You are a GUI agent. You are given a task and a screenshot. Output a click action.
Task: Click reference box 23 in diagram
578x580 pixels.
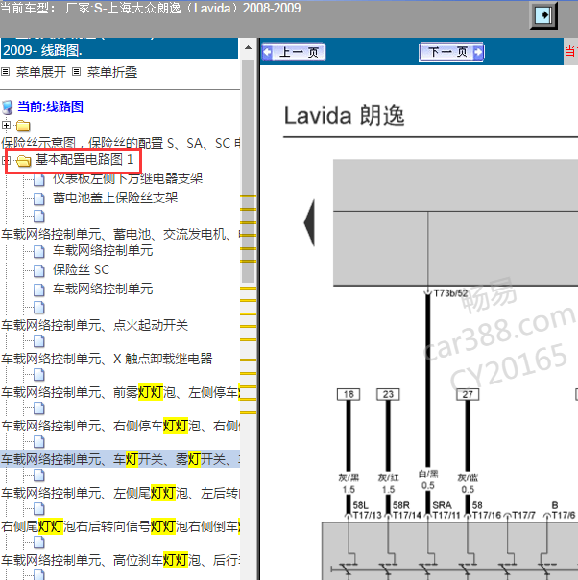click(x=388, y=394)
